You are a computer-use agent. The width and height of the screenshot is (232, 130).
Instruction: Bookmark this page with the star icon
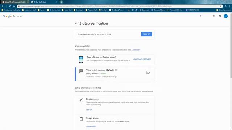(221, 6)
